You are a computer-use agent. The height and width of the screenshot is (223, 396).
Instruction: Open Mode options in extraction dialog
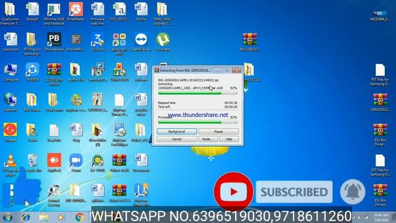click(x=208, y=139)
